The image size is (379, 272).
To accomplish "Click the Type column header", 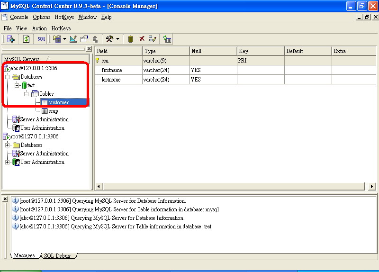I will click(x=166, y=51).
